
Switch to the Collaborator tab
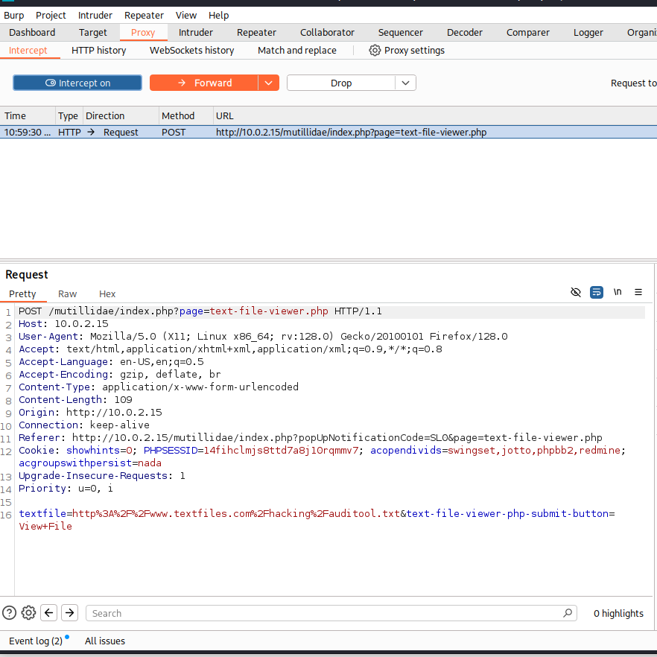click(327, 33)
